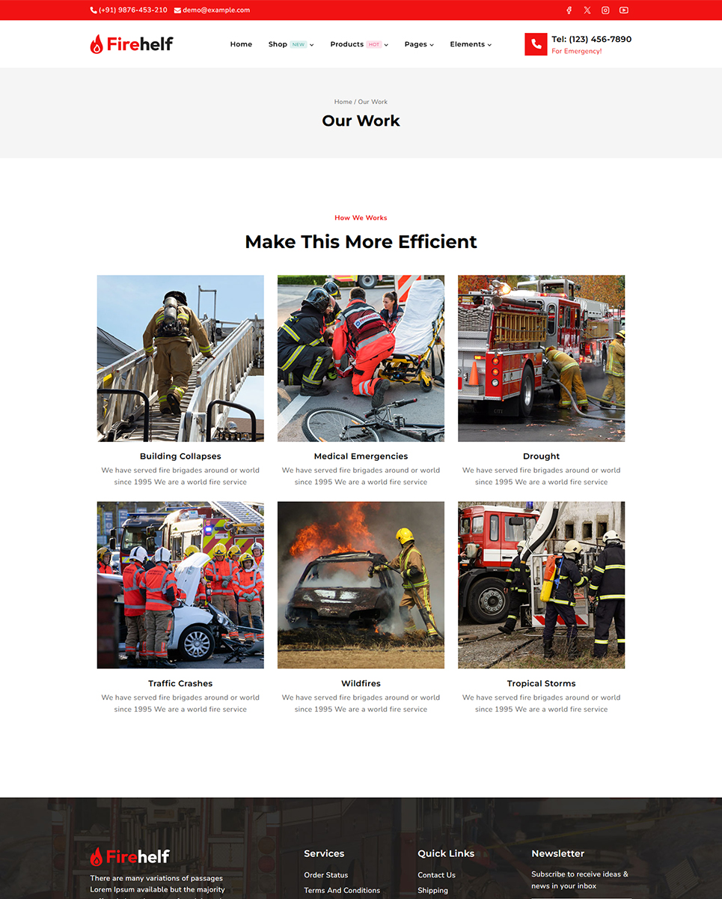Click the Firehelf flame logo in header

(x=132, y=44)
